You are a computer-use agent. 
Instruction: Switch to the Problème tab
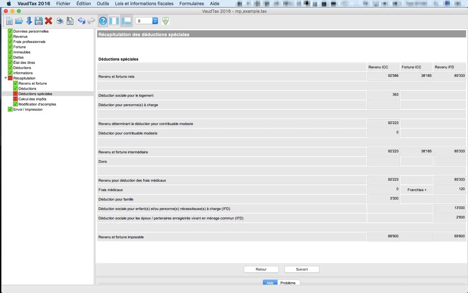coord(288,283)
